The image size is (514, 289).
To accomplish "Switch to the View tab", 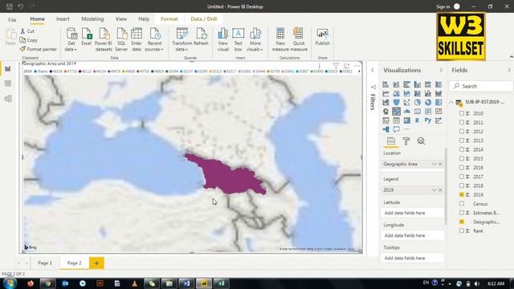I will coord(121,19).
